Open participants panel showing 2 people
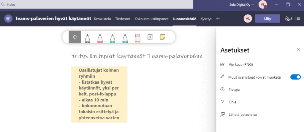Screen dimensions: 304x132 pos(289,18)
